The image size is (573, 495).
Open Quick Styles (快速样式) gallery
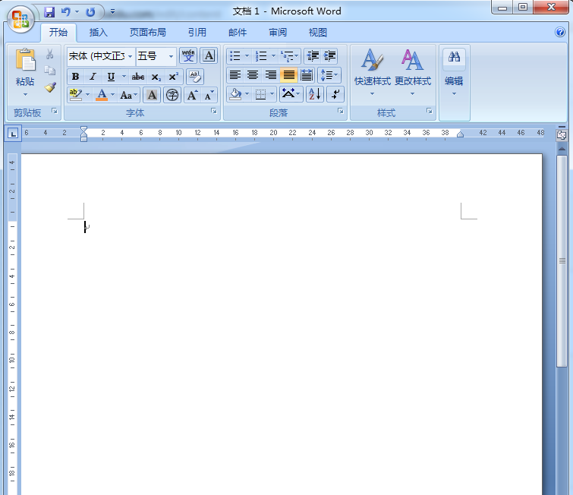click(x=373, y=71)
